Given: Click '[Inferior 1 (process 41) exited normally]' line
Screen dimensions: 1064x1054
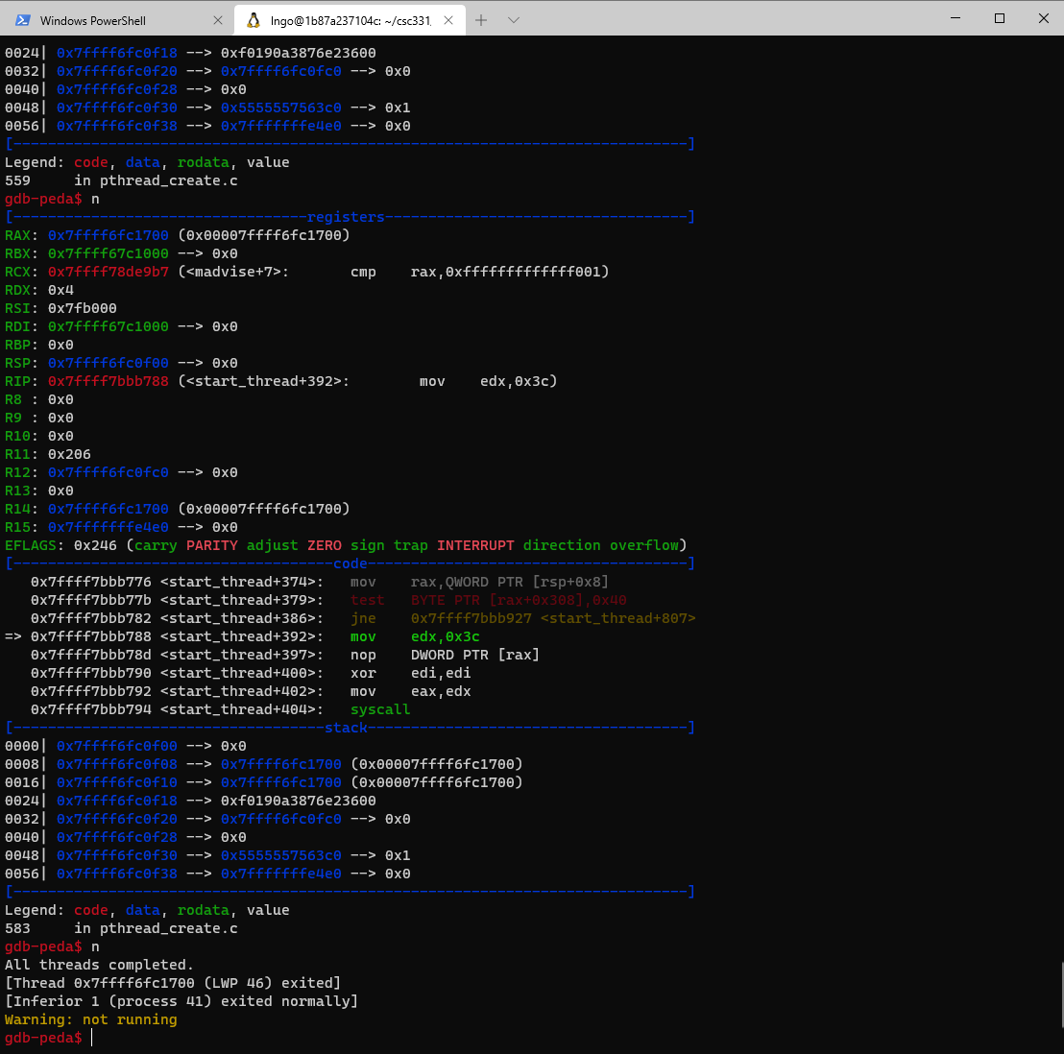Looking at the screenshot, I should [x=181, y=1001].
